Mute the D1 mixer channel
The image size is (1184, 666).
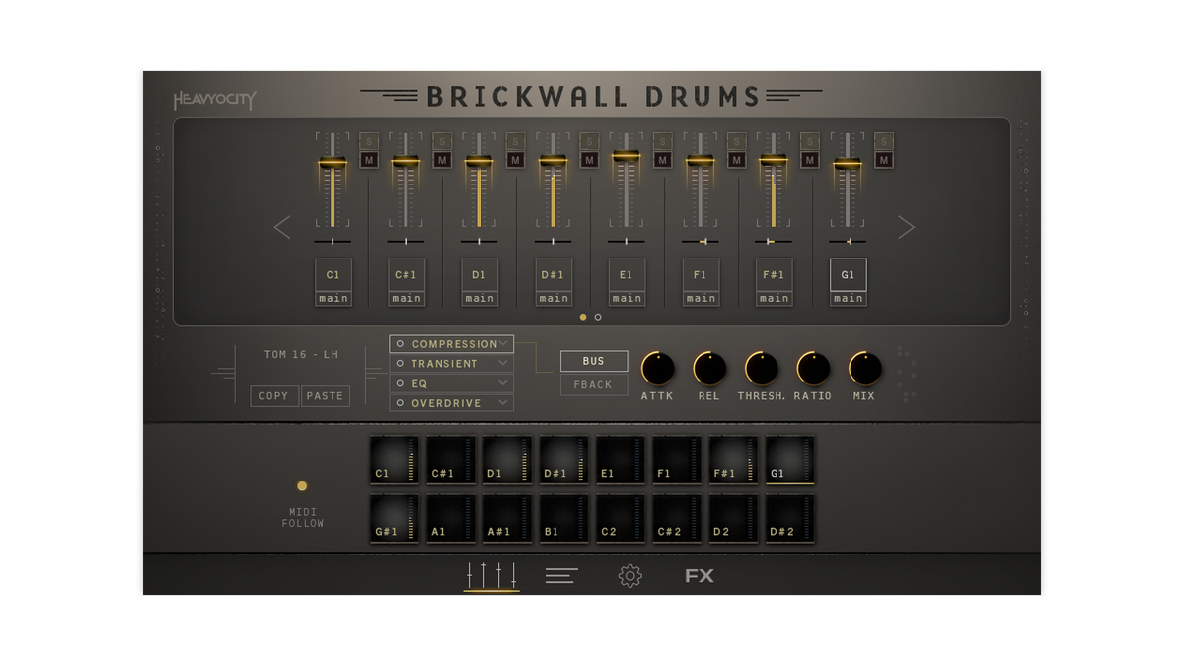(x=515, y=160)
